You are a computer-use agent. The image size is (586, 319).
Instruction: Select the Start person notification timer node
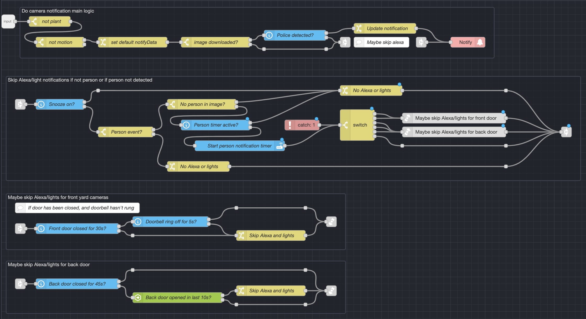tap(240, 146)
